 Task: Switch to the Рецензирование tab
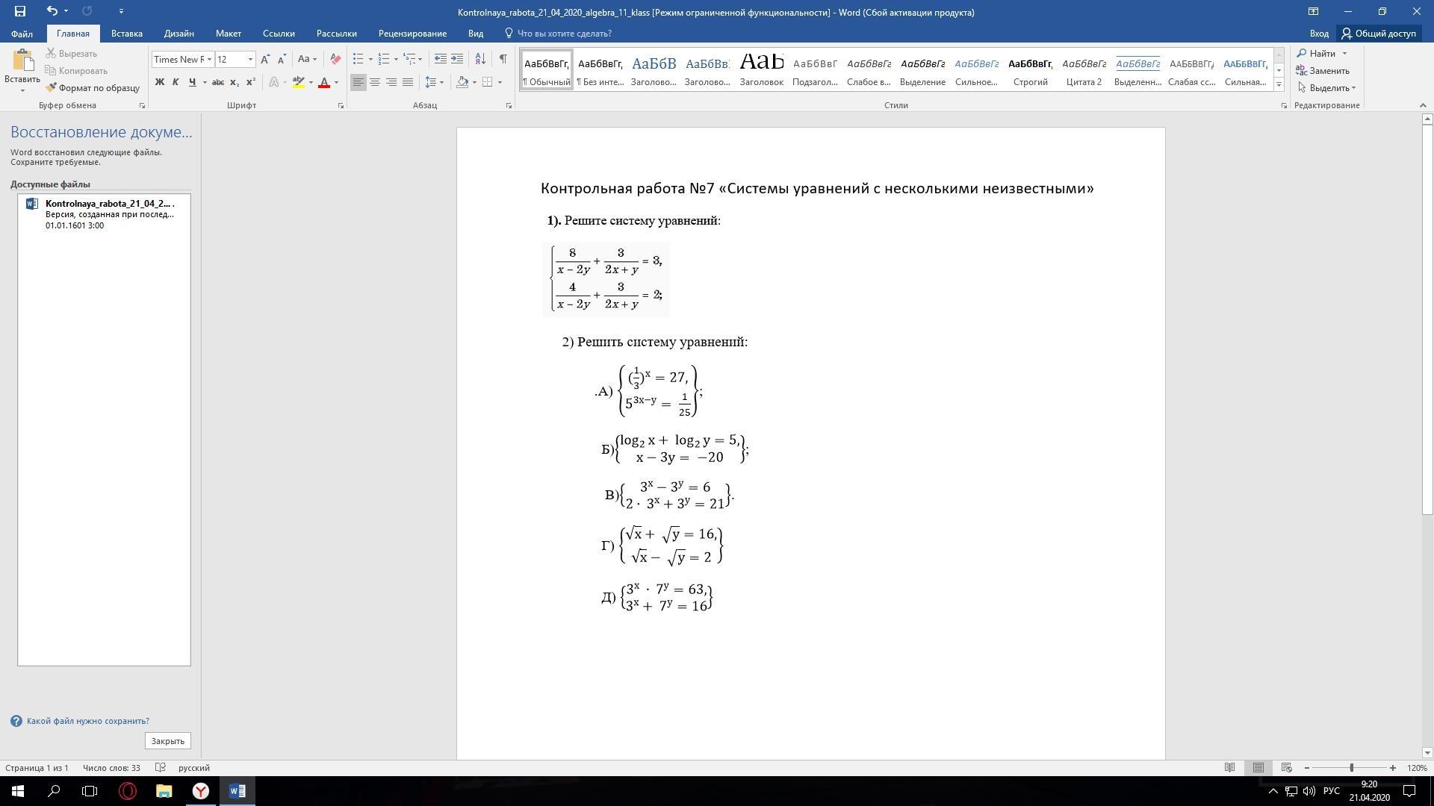412,34
